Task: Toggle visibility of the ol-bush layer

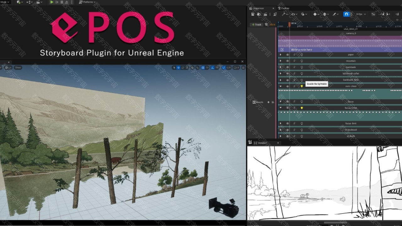Action: pyautogui.click(x=287, y=136)
